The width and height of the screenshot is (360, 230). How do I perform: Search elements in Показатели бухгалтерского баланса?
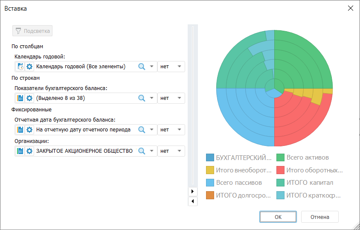click(142, 98)
